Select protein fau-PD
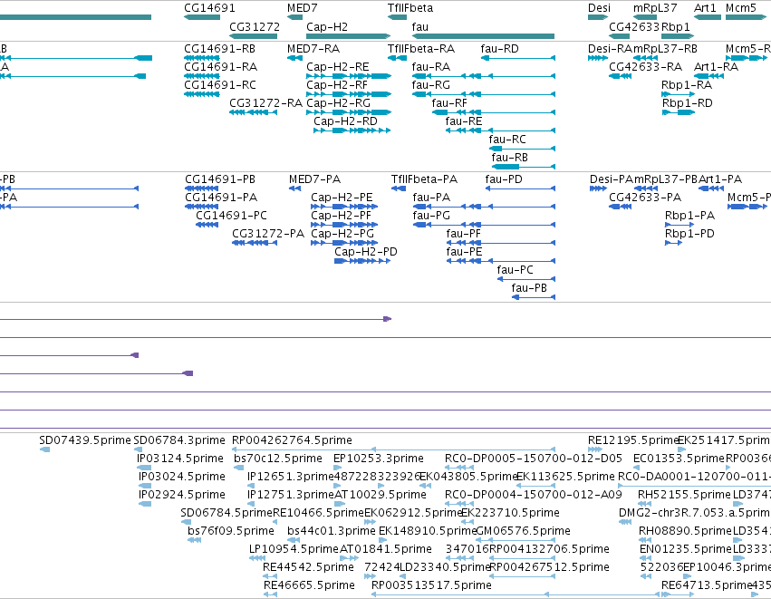 click(x=504, y=179)
